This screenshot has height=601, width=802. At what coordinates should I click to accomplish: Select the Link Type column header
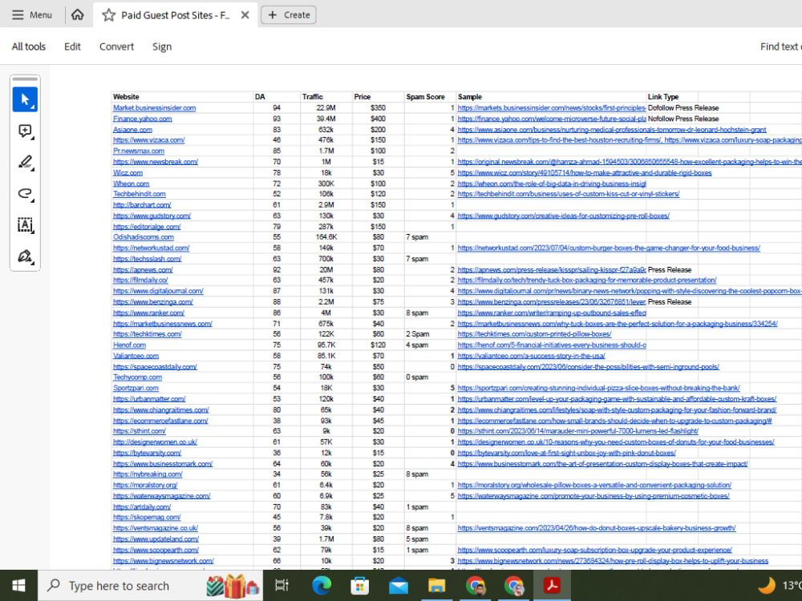click(663, 97)
